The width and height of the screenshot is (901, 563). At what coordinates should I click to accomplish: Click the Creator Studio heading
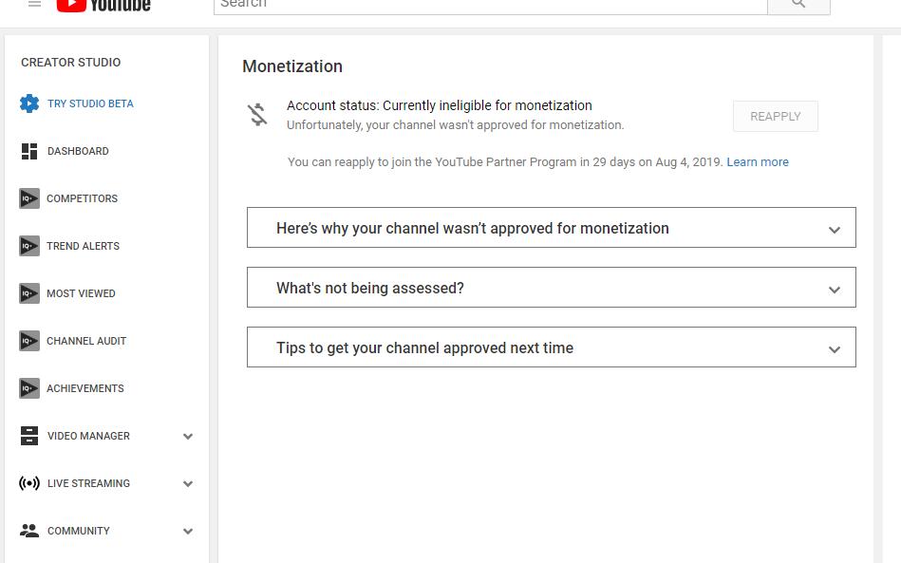pos(70,62)
